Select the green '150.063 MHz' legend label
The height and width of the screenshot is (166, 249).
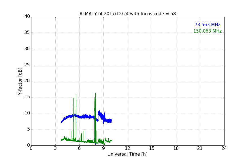tap(207, 31)
